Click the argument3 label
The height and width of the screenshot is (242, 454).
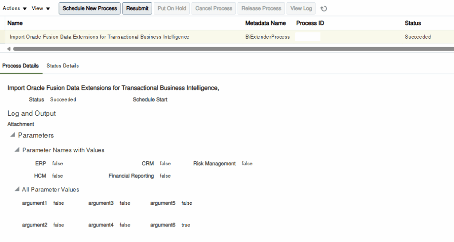point(101,203)
